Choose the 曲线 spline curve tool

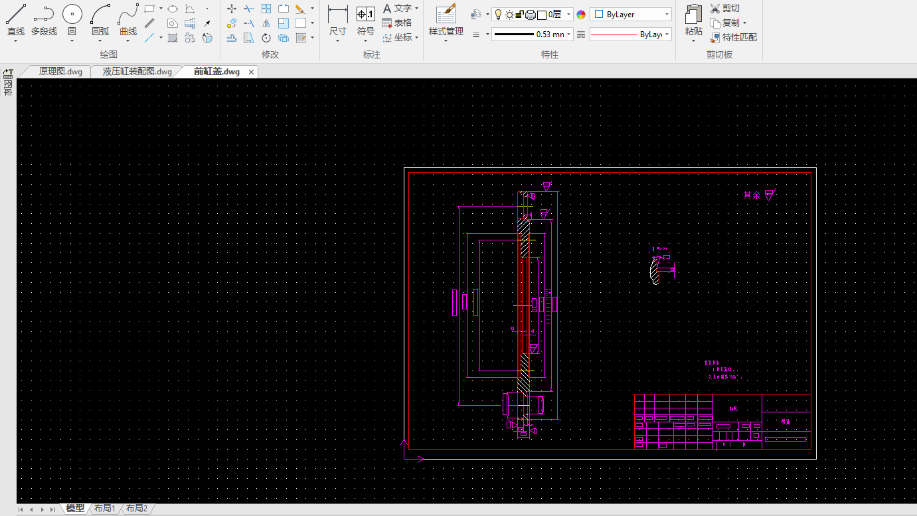[x=128, y=20]
